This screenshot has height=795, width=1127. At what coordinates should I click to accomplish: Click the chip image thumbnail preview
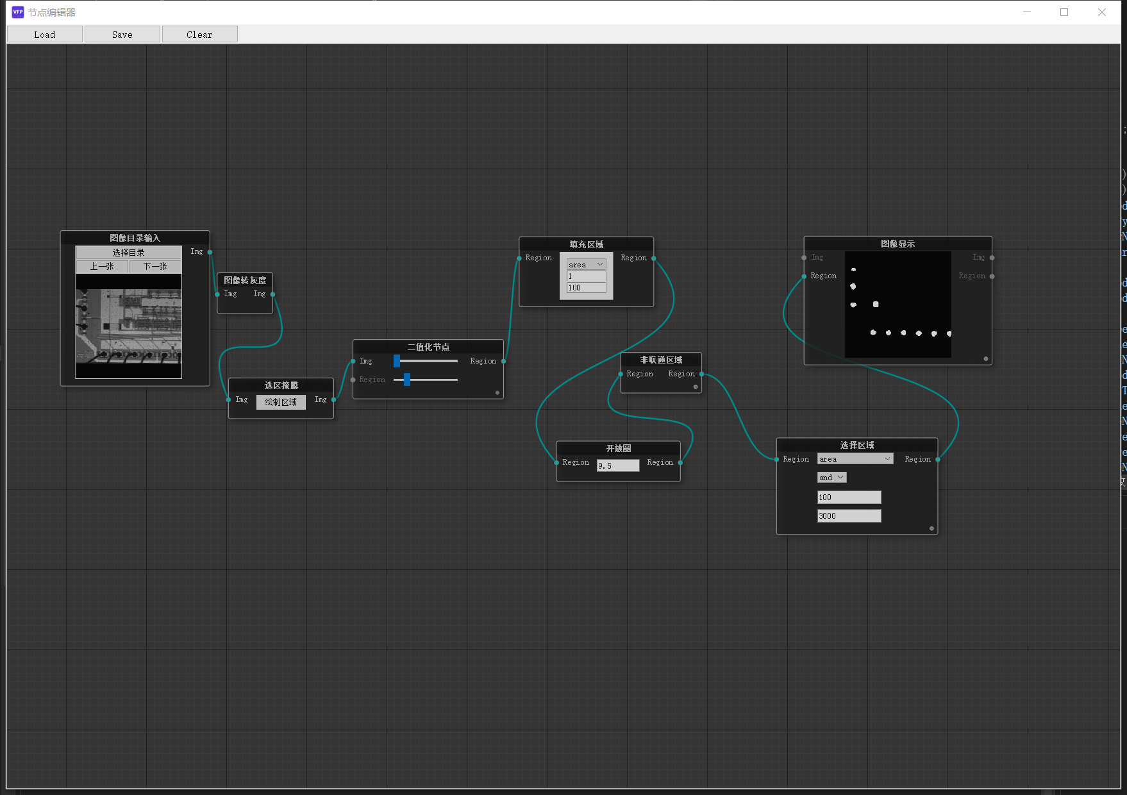point(128,326)
